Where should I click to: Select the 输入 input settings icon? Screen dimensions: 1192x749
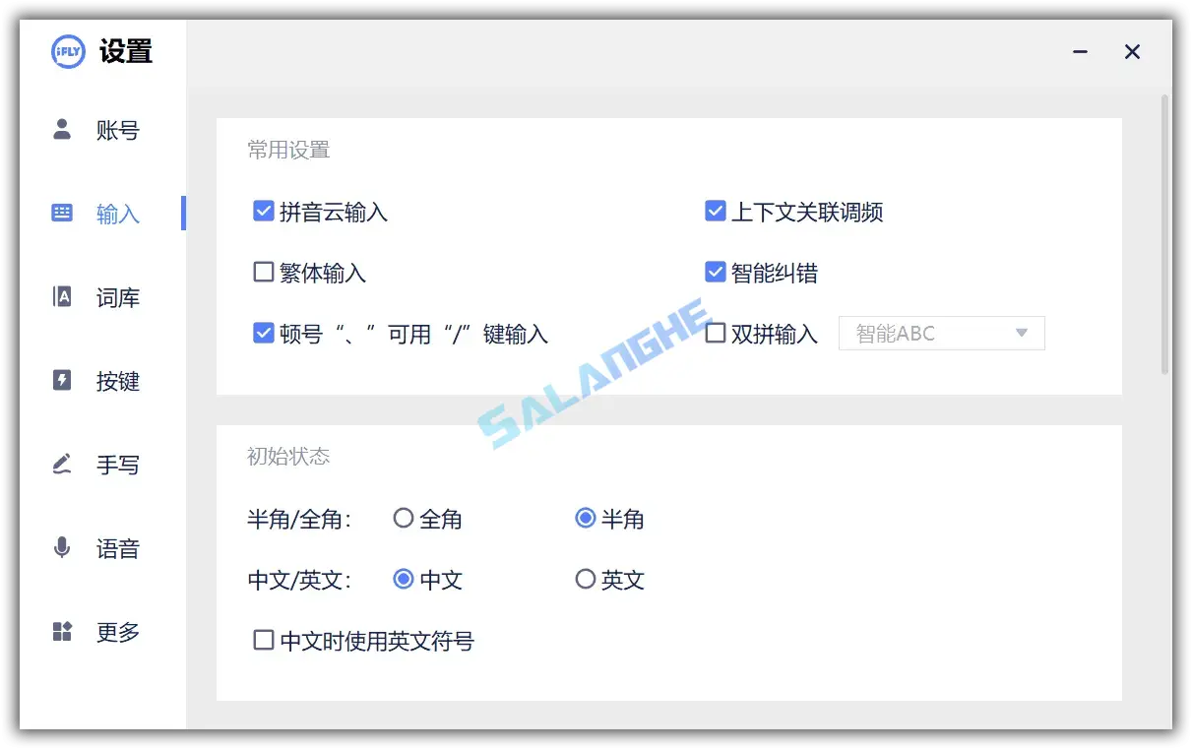click(x=61, y=213)
